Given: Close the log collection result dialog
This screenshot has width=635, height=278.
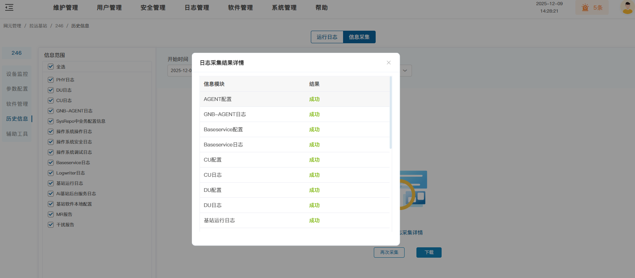Looking at the screenshot, I should [389, 62].
